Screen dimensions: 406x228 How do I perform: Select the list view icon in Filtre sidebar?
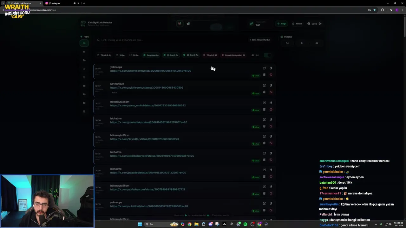click(84, 43)
